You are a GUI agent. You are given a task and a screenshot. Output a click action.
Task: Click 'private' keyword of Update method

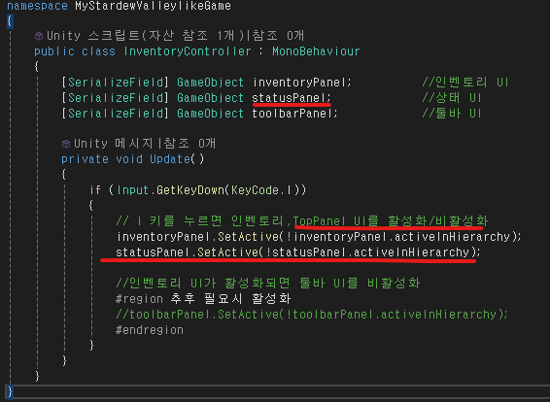85,159
